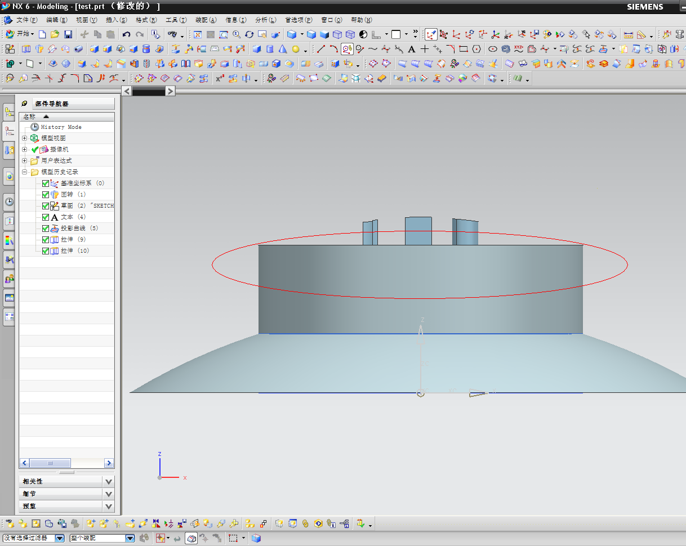Image resolution: width=686 pixels, height=546 pixels.
Task: Open the 插入(S) menu
Action: [x=115, y=20]
